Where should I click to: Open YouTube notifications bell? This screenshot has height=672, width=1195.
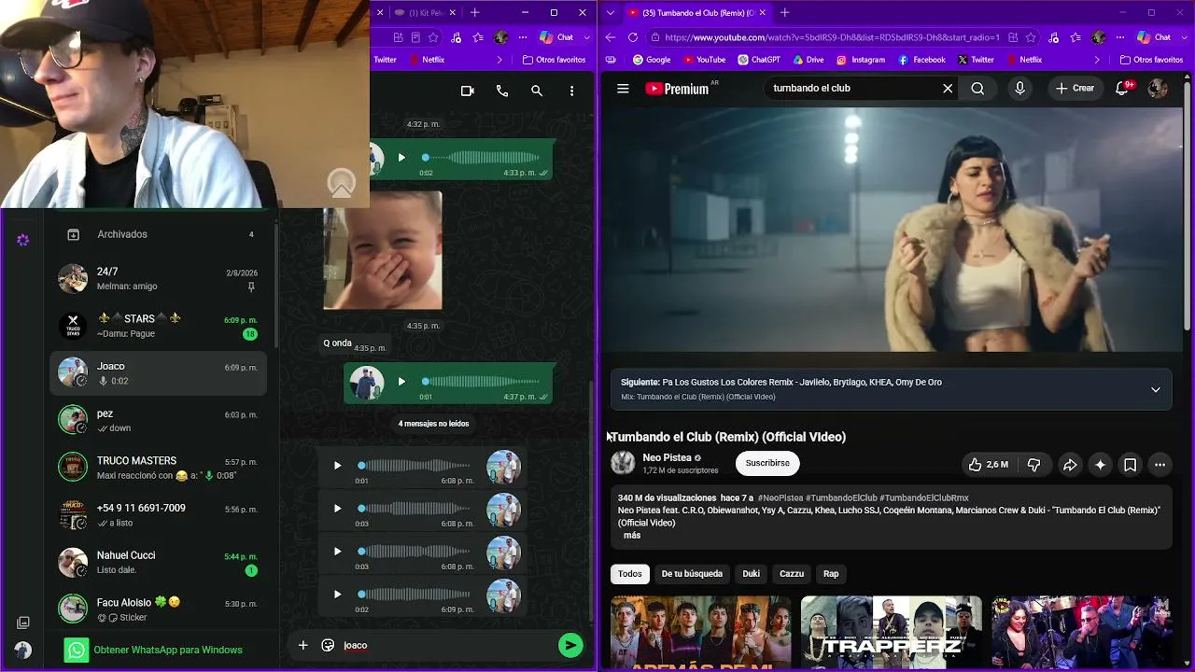(1123, 89)
